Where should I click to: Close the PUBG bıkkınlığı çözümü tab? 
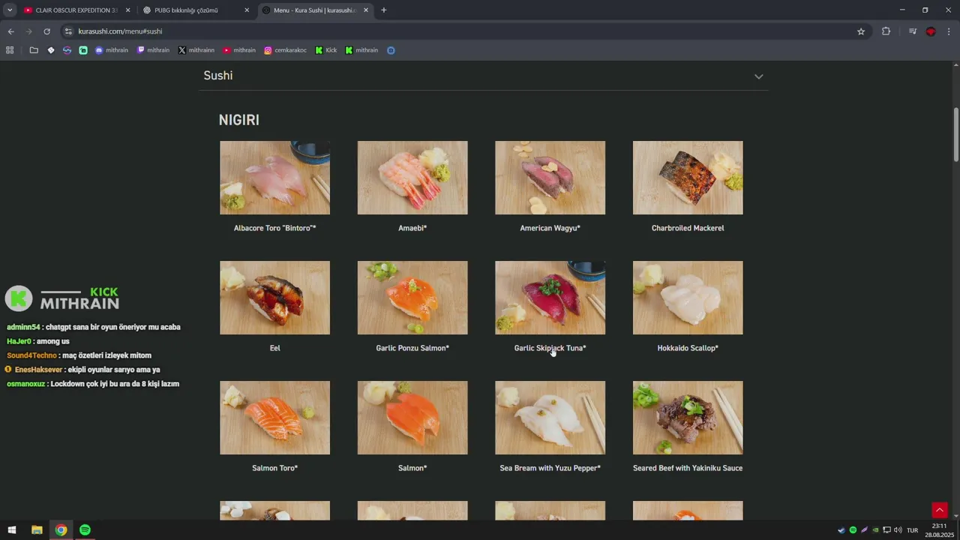click(x=247, y=10)
